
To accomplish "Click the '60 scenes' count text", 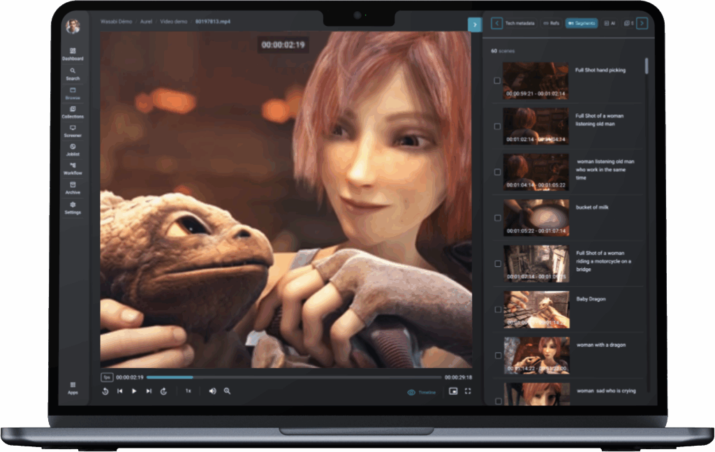I will pyautogui.click(x=503, y=51).
